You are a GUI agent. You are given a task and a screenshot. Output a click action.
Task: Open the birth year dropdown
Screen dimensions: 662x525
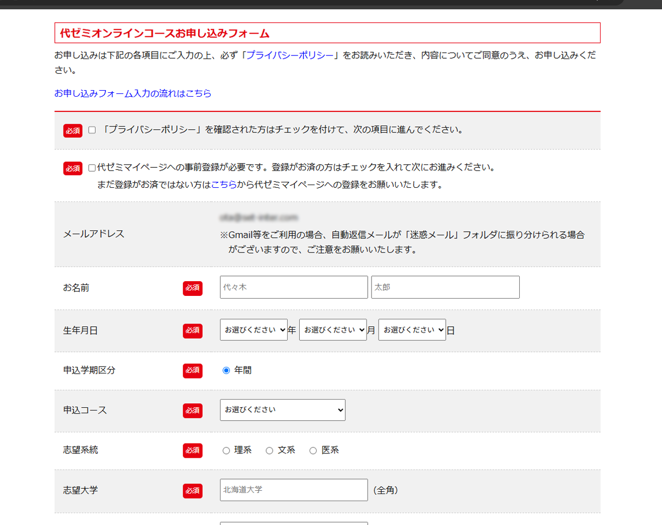[x=254, y=330]
